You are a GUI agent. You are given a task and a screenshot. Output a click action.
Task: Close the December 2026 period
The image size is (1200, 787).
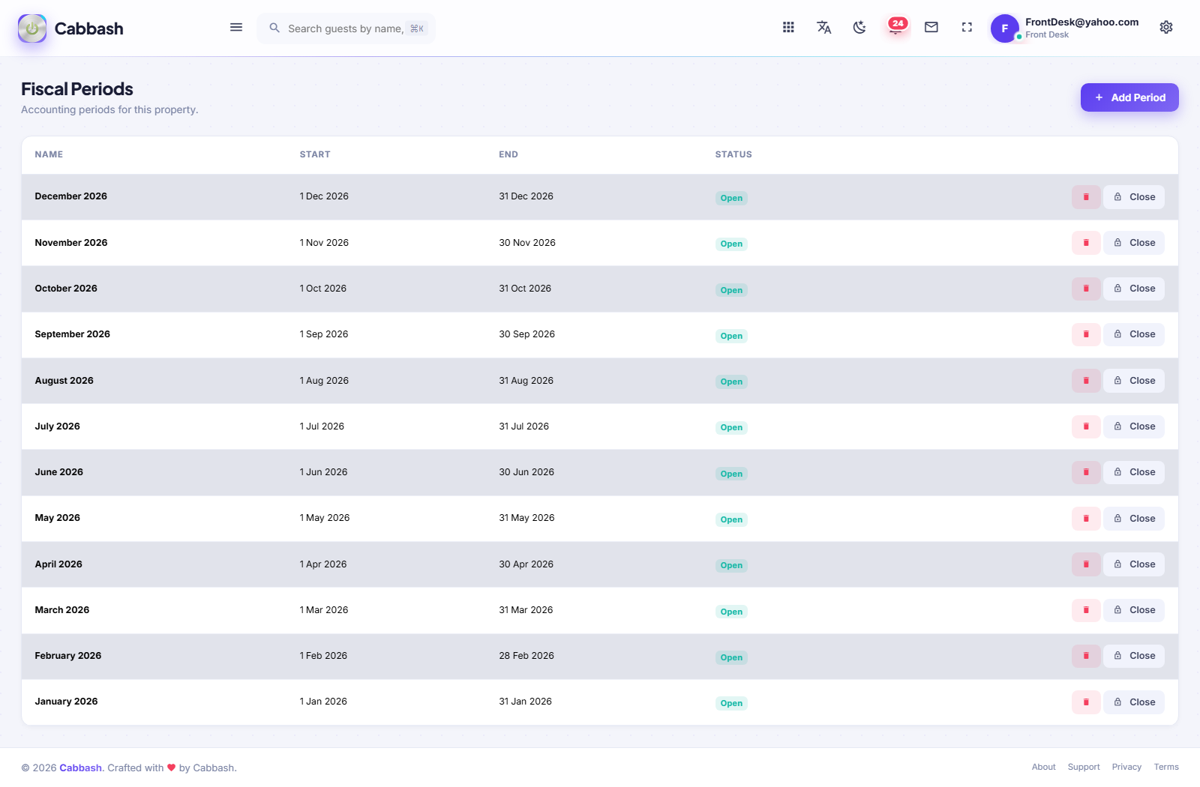(x=1134, y=197)
